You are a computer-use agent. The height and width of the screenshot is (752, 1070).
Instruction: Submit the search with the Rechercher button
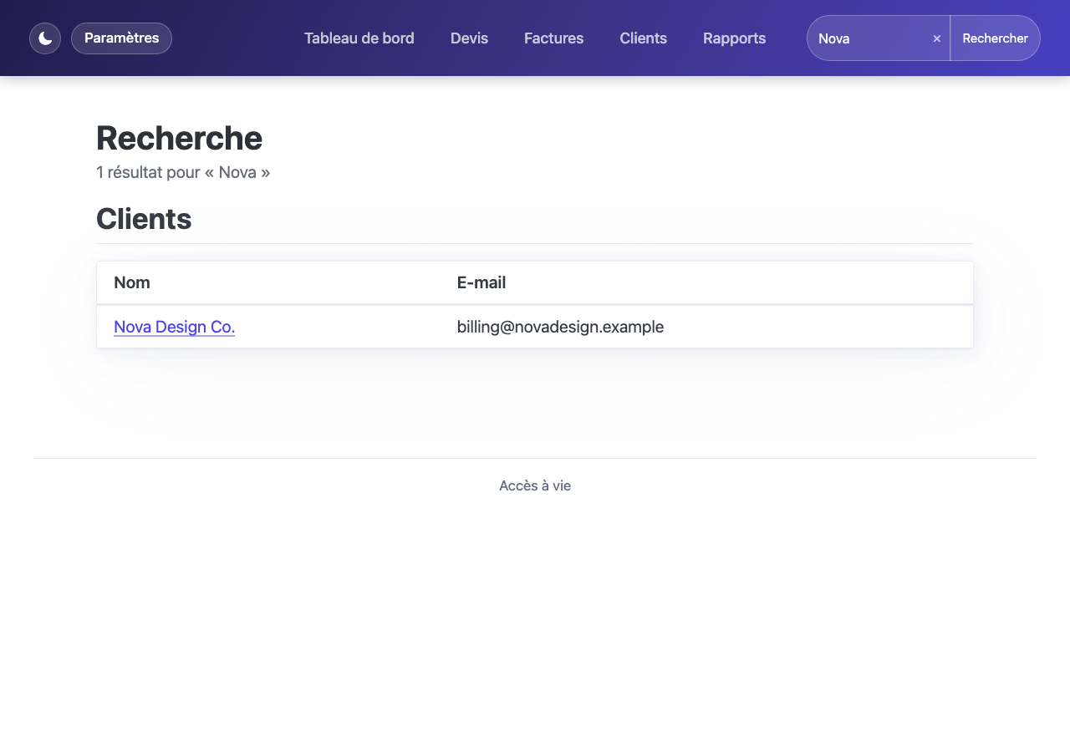995,38
